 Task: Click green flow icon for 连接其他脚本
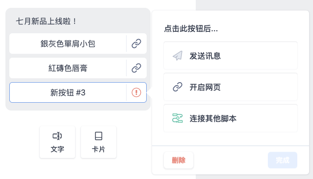(x=178, y=118)
